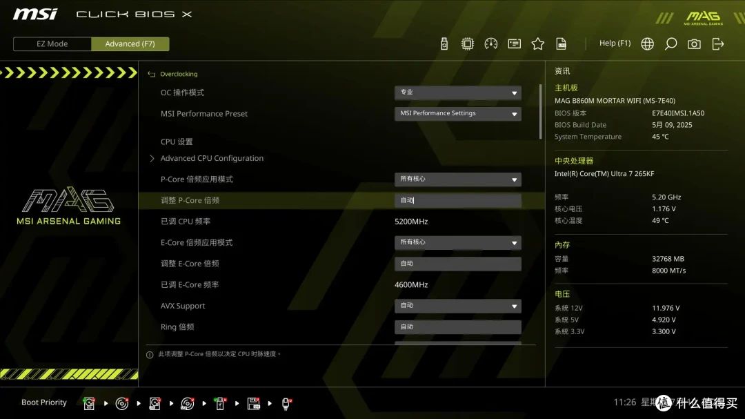The height and width of the screenshot is (419, 745).
Task: Open the E-Core 倍频应用模式 dropdown
Action: [x=457, y=242]
